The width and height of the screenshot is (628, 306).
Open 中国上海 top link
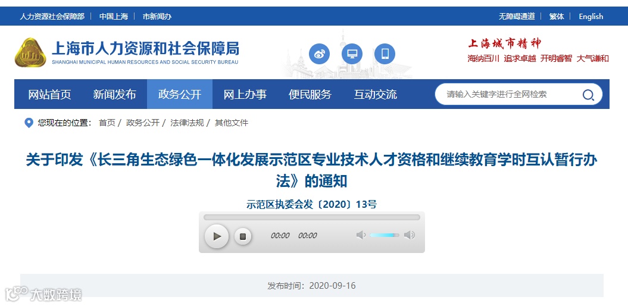coord(114,17)
